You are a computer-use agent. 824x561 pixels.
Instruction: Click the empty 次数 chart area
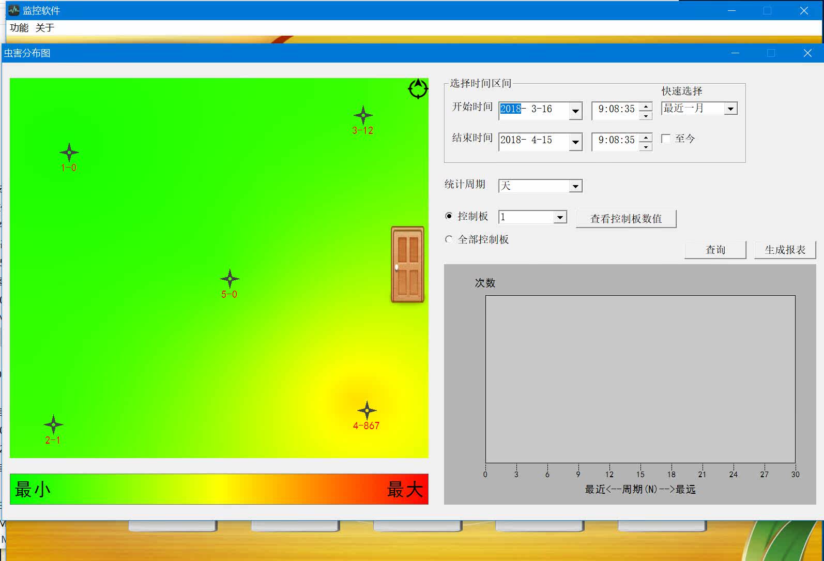pyautogui.click(x=640, y=379)
